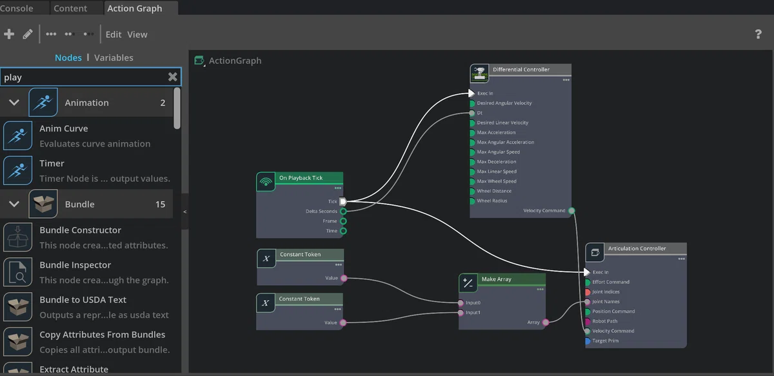Click the Frame output port
Viewport: 774px width, 376px height.
point(343,221)
